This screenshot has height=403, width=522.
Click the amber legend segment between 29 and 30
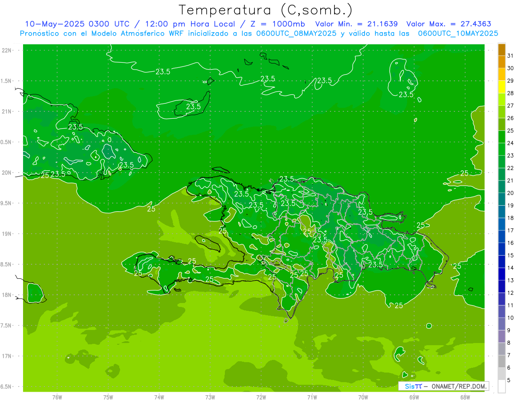tap(502, 74)
